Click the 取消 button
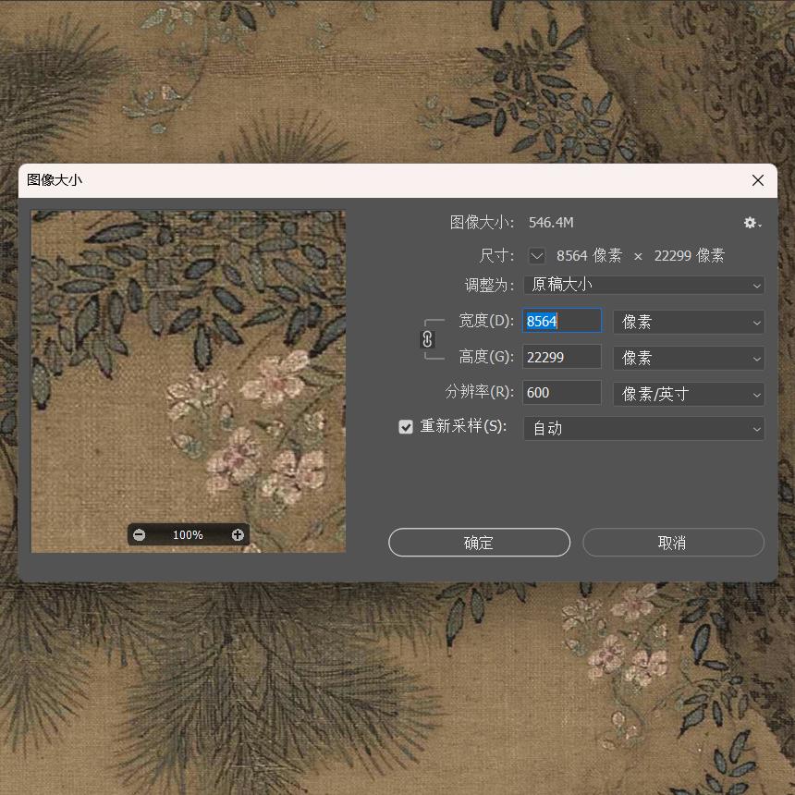795x795 pixels. (x=673, y=543)
